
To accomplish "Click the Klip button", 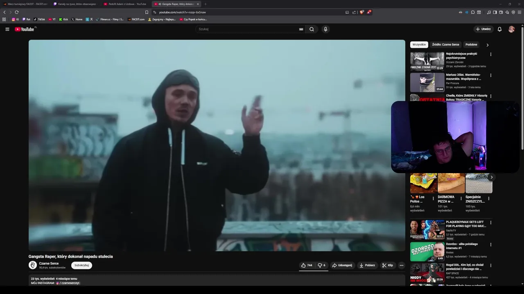I will 387,265.
